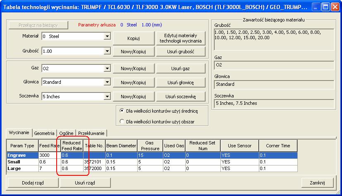Click the '5 Inches, 7.5 Inches' field
The image size is (342, 196).
(274, 104)
